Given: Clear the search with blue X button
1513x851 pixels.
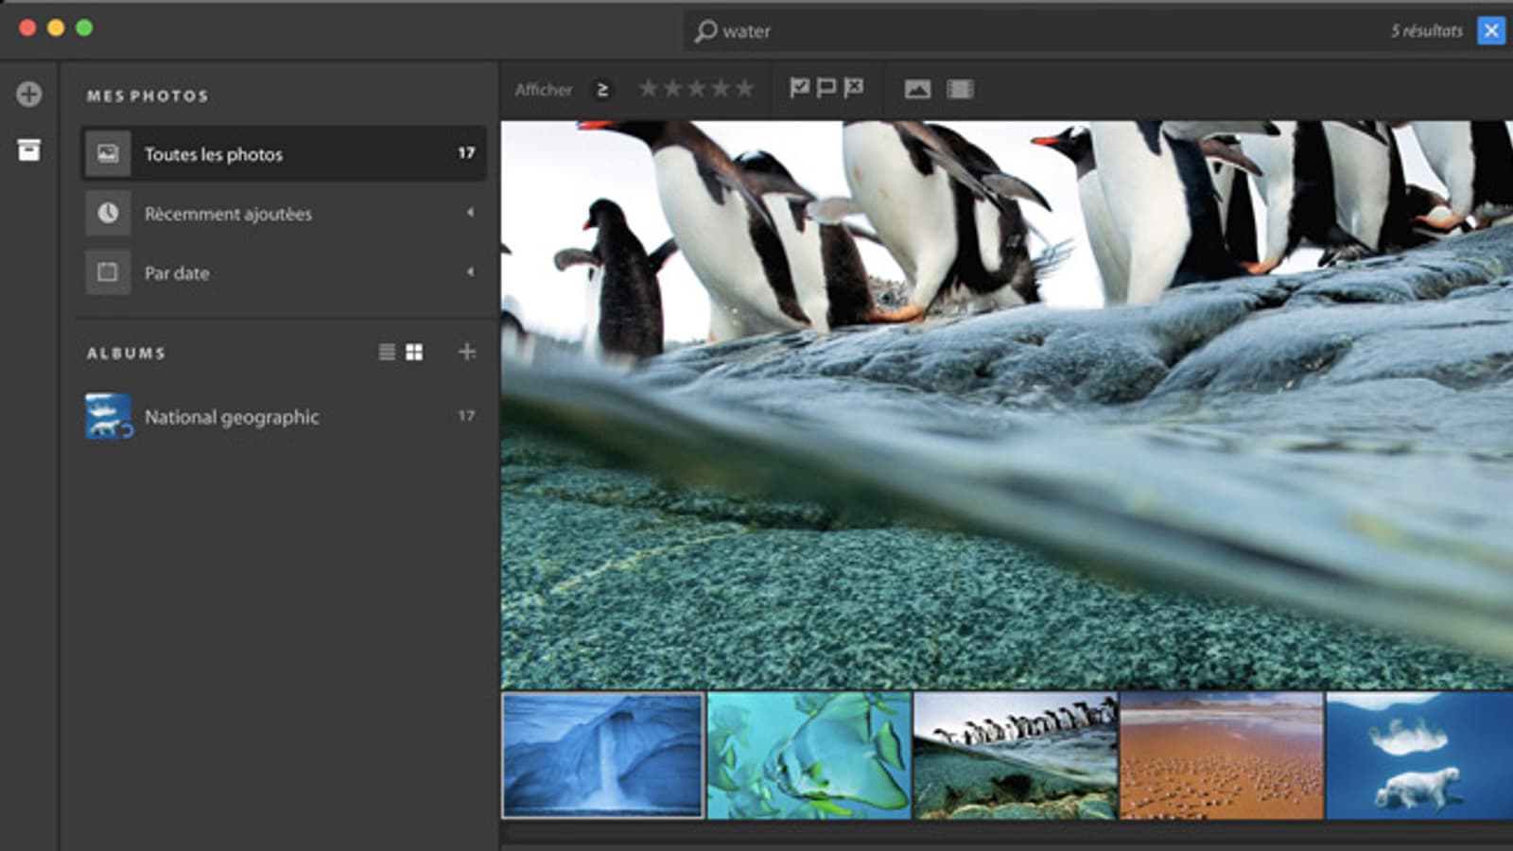Looking at the screenshot, I should pyautogui.click(x=1491, y=30).
